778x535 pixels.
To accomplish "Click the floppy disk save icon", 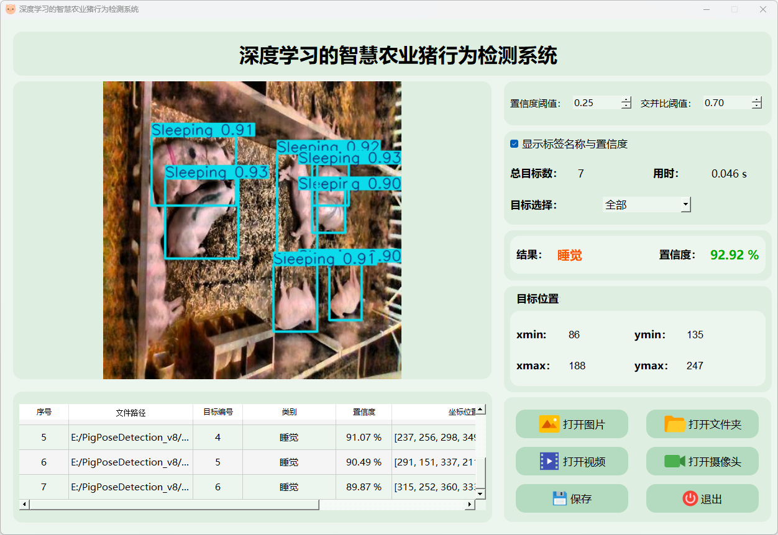I will pyautogui.click(x=559, y=498).
